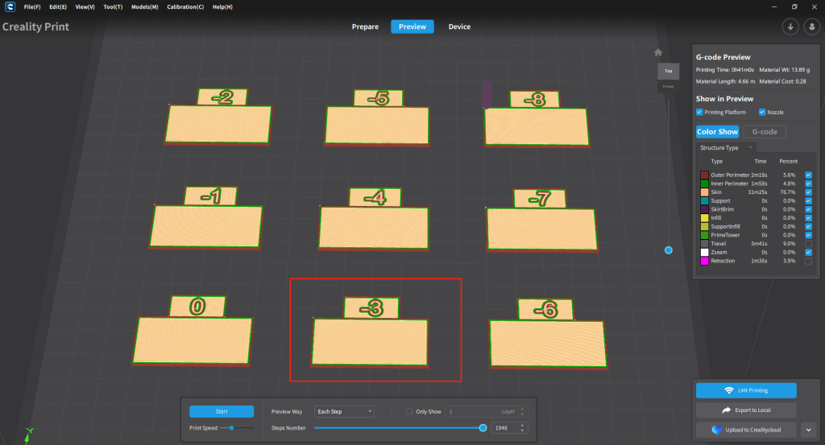The width and height of the screenshot is (825, 445).
Task: Open the Structure Type dropdown
Action: coord(727,148)
